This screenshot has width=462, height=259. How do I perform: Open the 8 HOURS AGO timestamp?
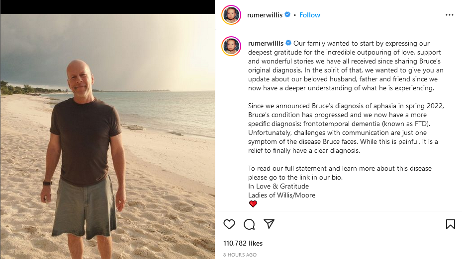pyautogui.click(x=240, y=255)
